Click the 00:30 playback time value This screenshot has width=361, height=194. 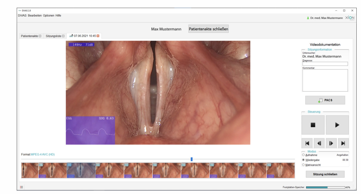click(345, 160)
